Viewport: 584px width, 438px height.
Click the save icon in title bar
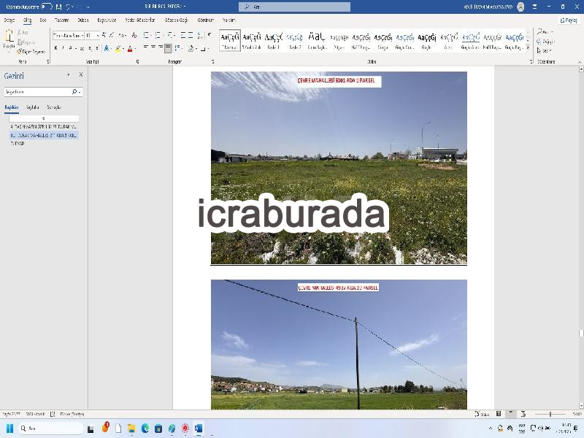tap(58, 7)
